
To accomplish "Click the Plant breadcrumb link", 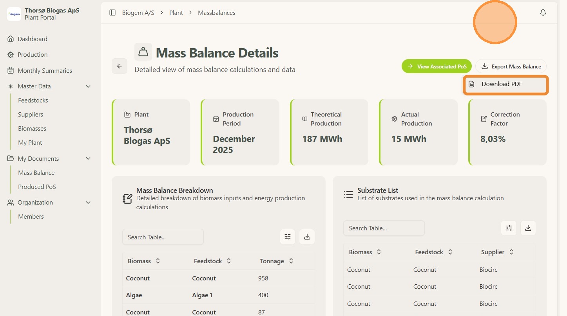I will [x=176, y=13].
